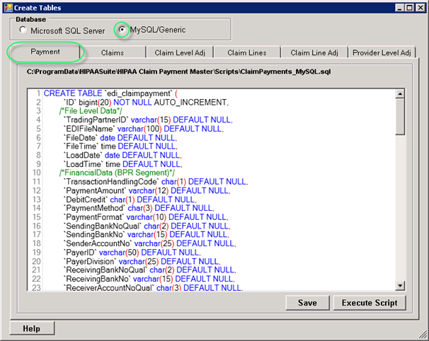Run the script with Execute Script
Image resolution: width=429 pixels, height=341 pixels.
pyautogui.click(x=370, y=303)
